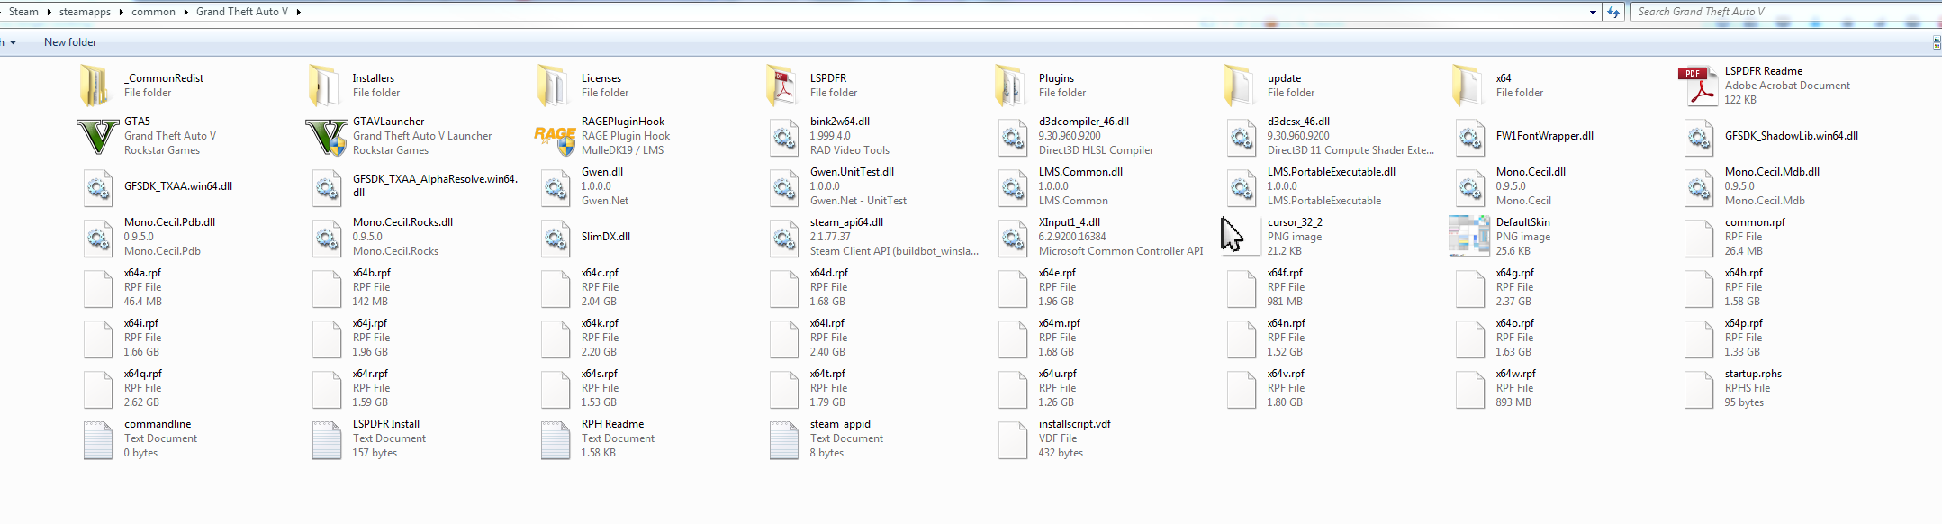Open the update folder icon
The height and width of the screenshot is (524, 1942).
(x=1238, y=86)
